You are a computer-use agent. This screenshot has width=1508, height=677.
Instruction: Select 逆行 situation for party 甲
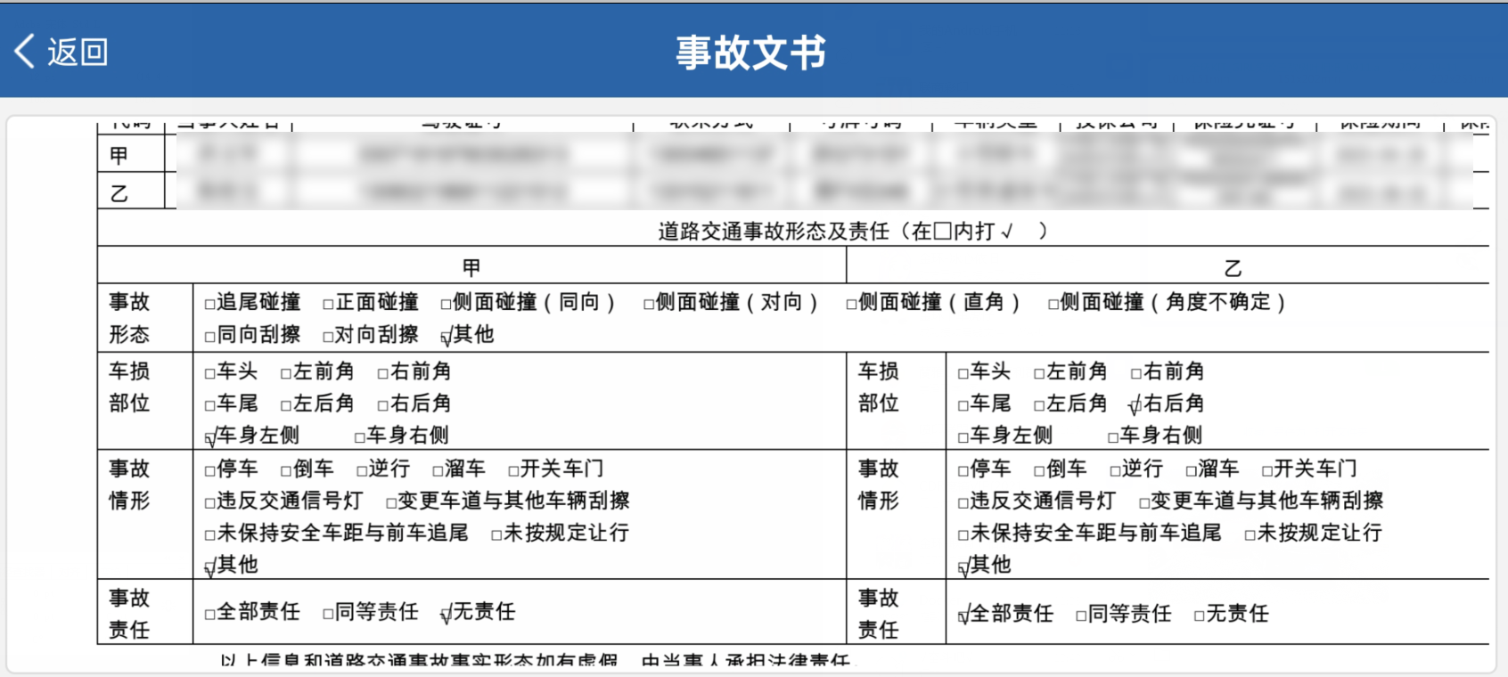click(x=362, y=470)
